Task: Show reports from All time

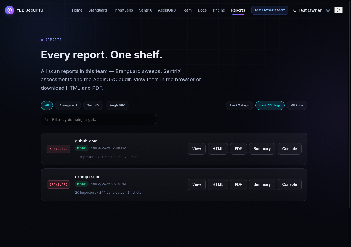Action: point(297,105)
